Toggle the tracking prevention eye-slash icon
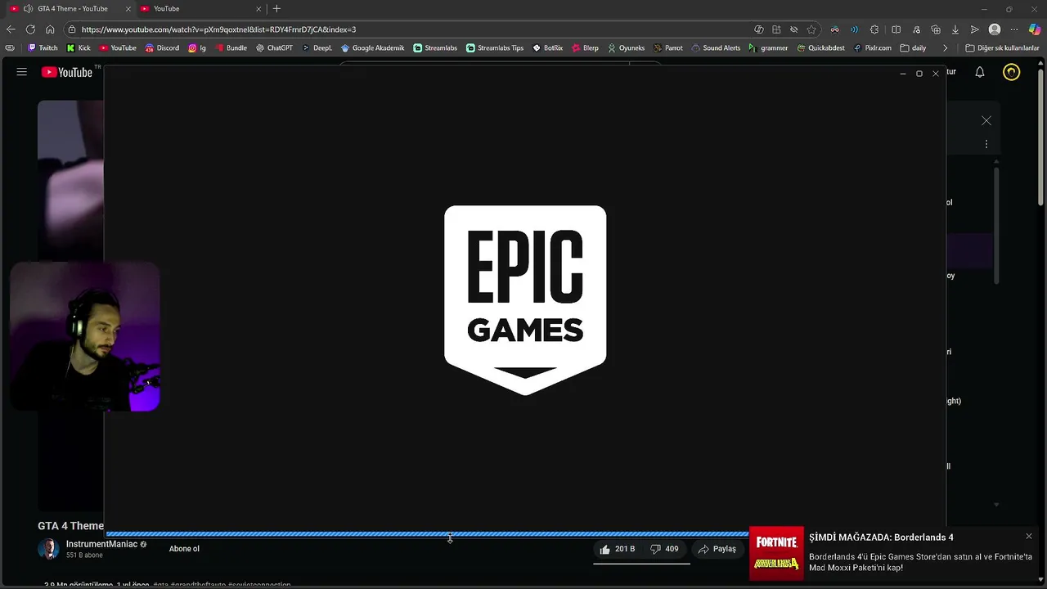The height and width of the screenshot is (589, 1047). (x=793, y=29)
